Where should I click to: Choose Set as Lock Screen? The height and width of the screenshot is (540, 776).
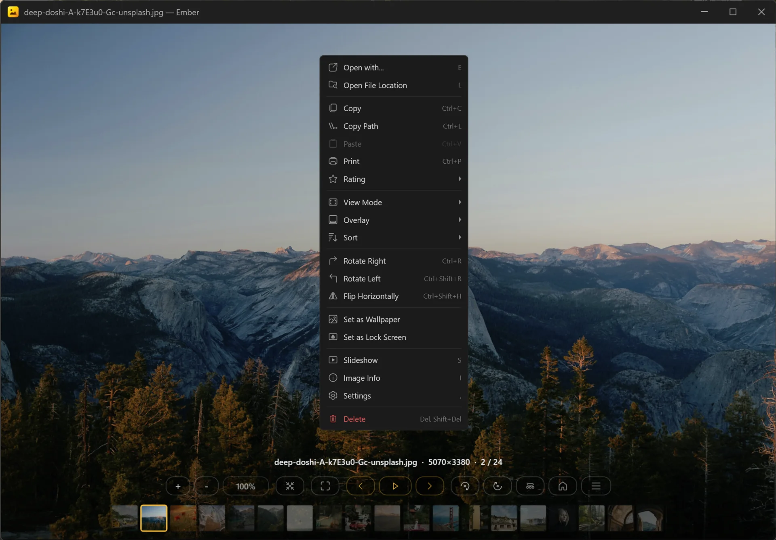(x=394, y=337)
